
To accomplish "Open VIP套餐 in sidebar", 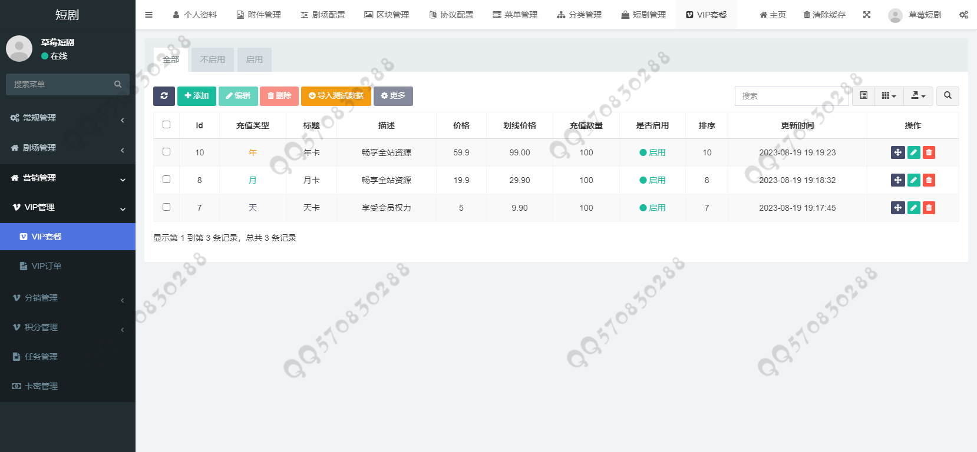I will 68,237.
